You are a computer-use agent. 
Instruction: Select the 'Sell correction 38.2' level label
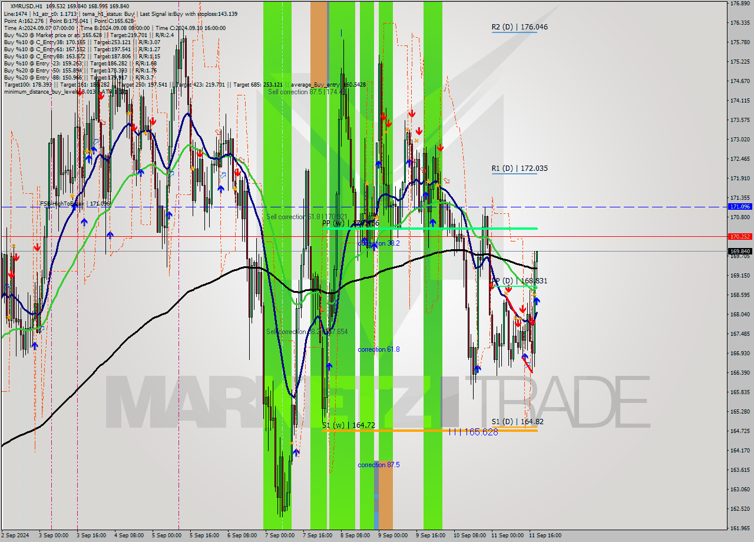[307, 332]
